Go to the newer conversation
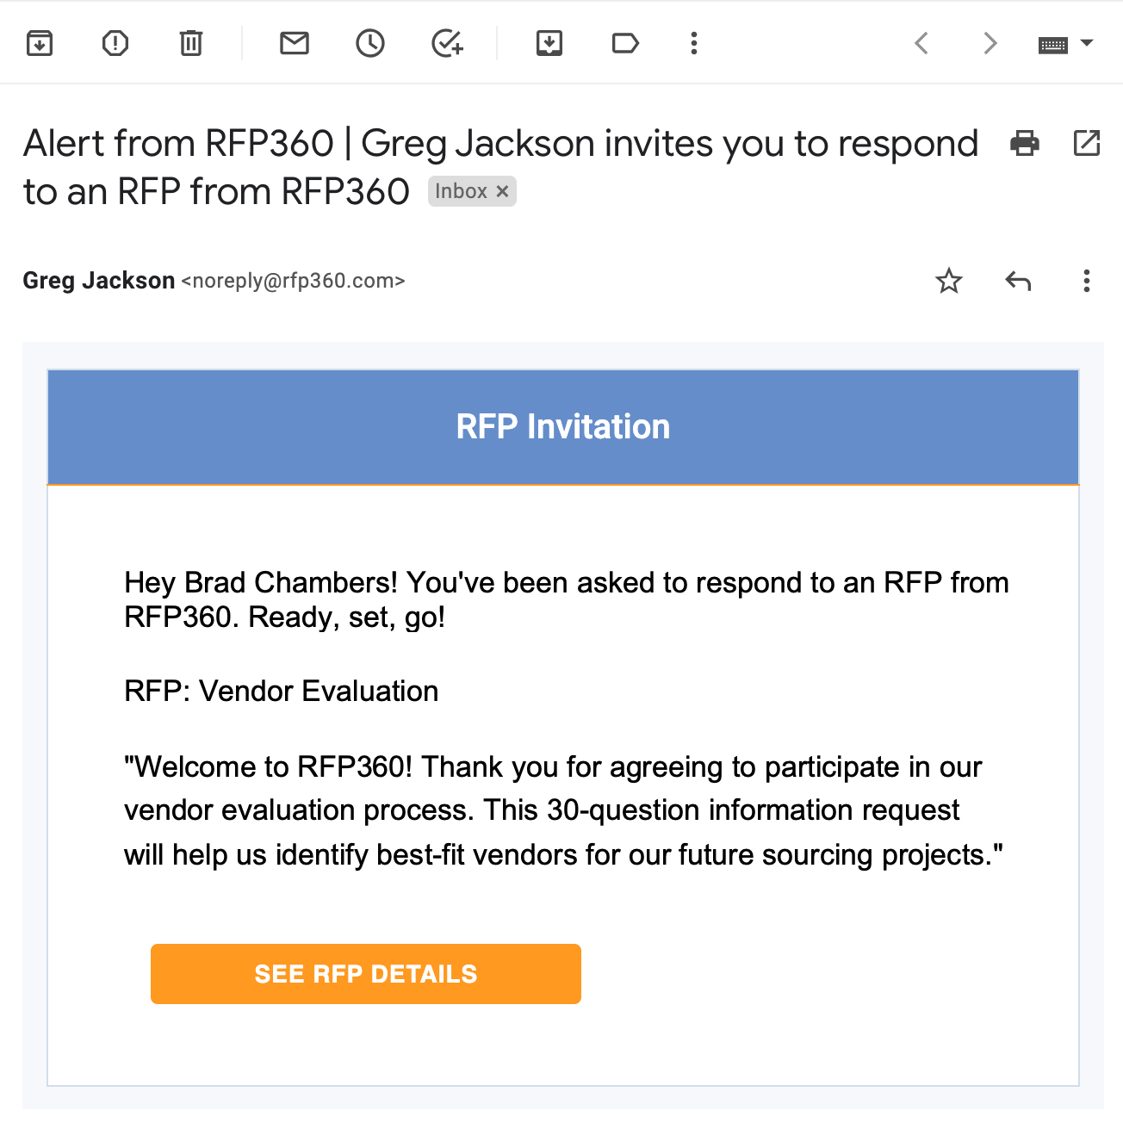This screenshot has height=1129, width=1123. [x=921, y=42]
